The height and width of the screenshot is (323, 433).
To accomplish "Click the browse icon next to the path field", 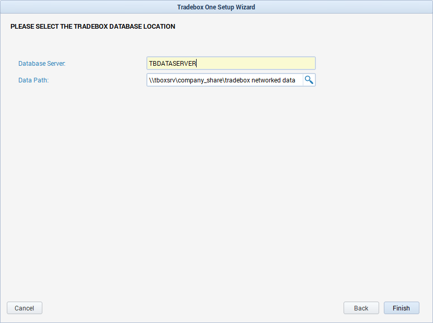I will (x=309, y=80).
